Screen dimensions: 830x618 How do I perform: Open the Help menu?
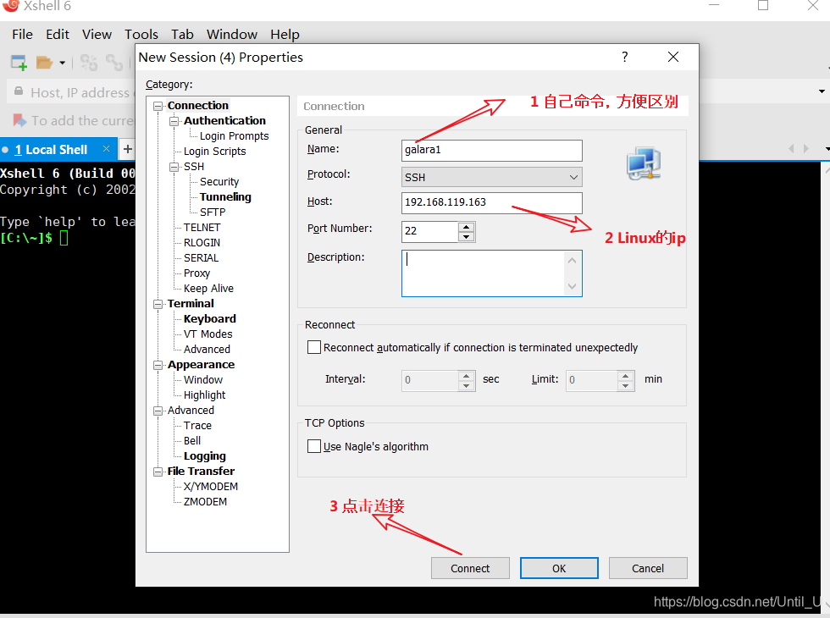pyautogui.click(x=285, y=35)
